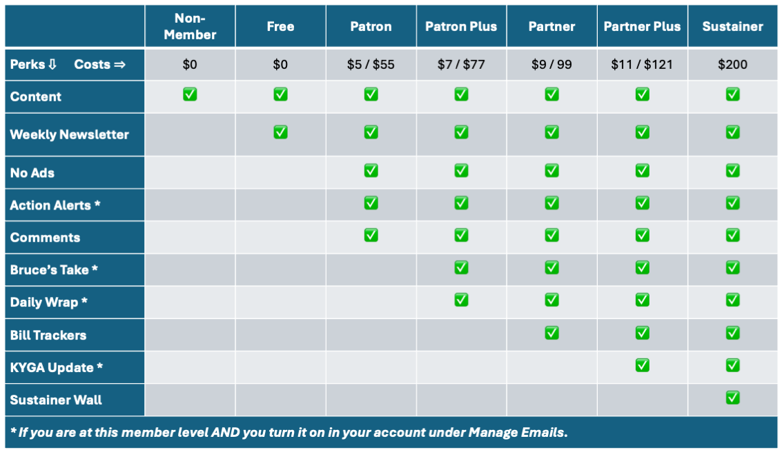The image size is (782, 452).
Task: Click the $200 Sustainer price cell
Action: (x=732, y=64)
